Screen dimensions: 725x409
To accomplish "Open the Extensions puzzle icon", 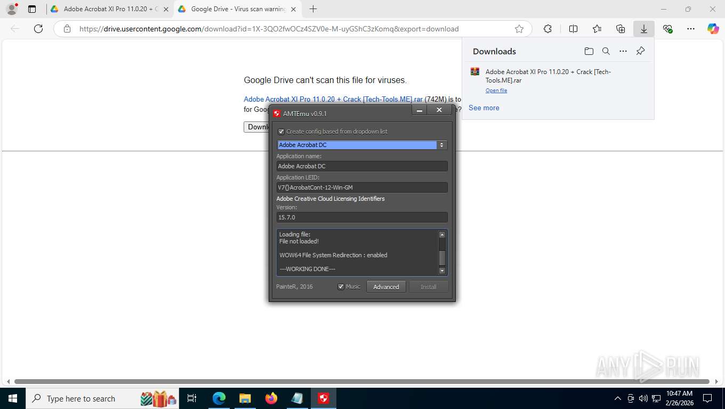I will point(547,29).
